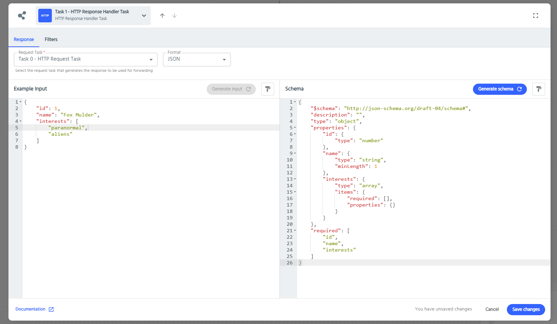Screen dimensions: 557x324
Task: Click the Generate input button
Action: coord(231,89)
